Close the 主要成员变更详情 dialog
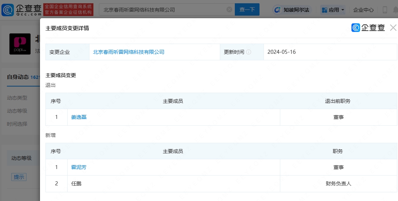 pos(393,28)
